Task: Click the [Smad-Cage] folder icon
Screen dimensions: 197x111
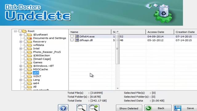Action: coord(30,59)
